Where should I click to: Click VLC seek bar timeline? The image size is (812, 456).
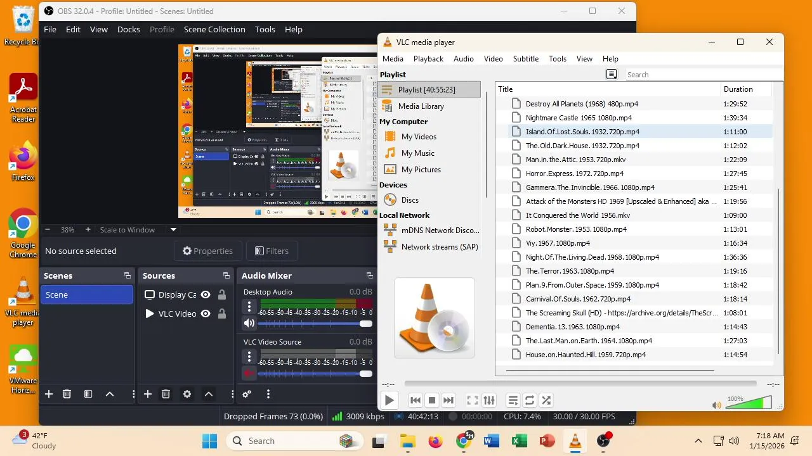pos(580,383)
